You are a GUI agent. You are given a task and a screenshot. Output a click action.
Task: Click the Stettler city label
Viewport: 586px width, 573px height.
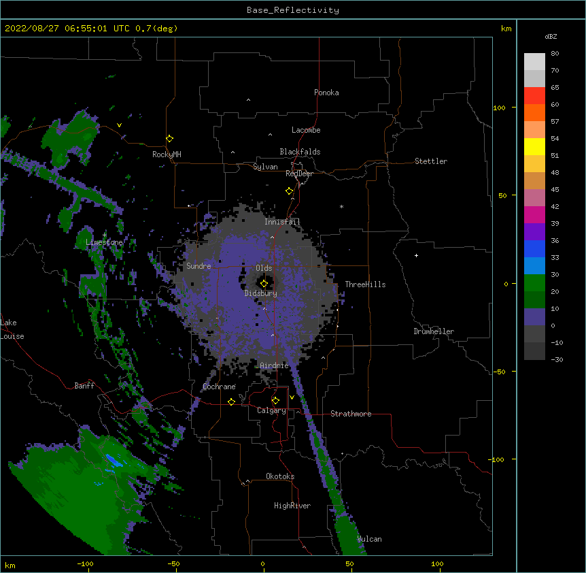coord(431,161)
